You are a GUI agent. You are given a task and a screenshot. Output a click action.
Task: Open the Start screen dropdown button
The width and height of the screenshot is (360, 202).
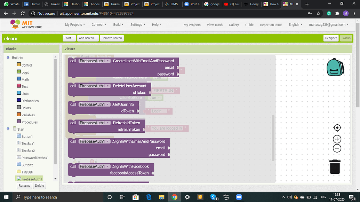(69, 38)
